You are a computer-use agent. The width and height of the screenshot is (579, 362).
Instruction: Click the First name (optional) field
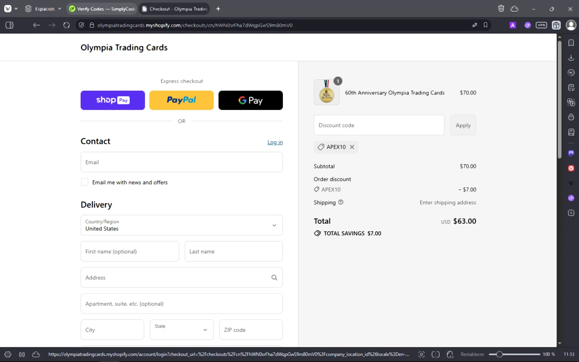pos(130,252)
